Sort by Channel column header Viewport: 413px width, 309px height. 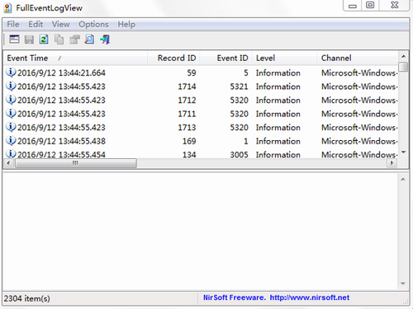coord(358,58)
